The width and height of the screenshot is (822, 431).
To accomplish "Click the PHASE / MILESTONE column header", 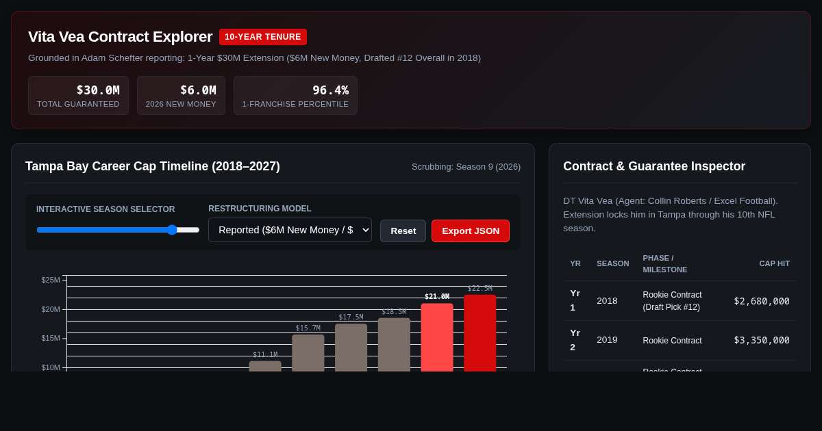I will tap(664, 263).
